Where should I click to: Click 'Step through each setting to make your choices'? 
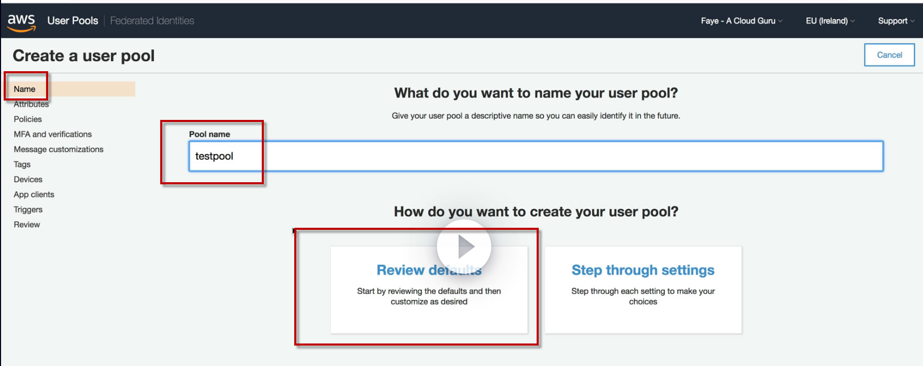click(643, 296)
